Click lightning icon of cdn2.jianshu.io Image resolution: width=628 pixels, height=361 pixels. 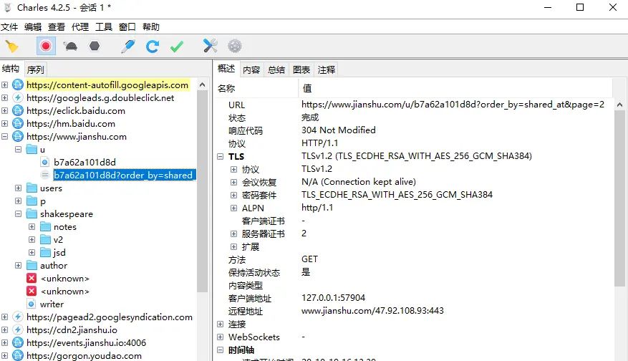[x=18, y=329]
